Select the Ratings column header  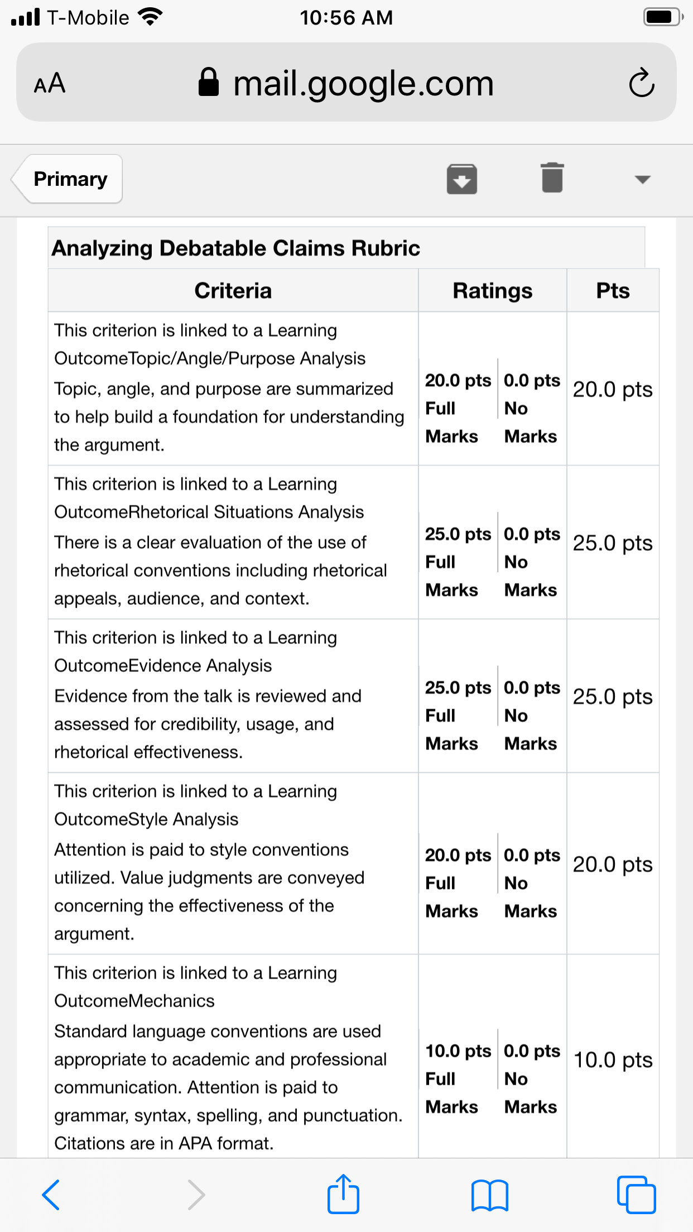[x=493, y=291]
